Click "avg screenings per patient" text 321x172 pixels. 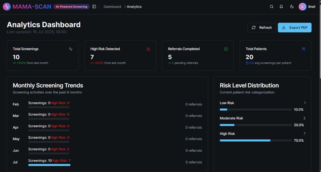[x=273, y=63]
